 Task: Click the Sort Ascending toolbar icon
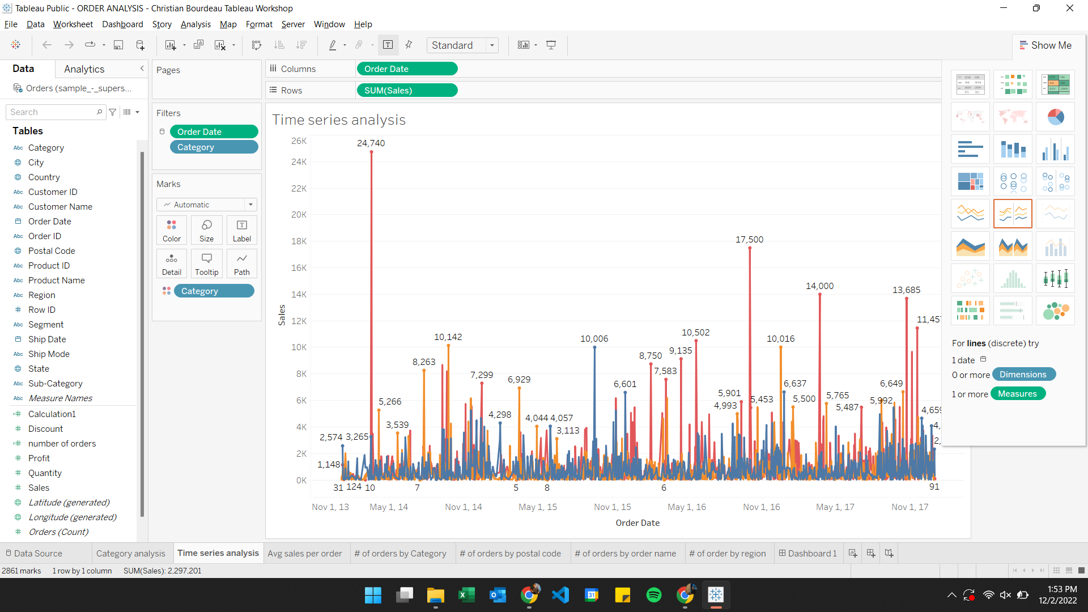point(279,45)
